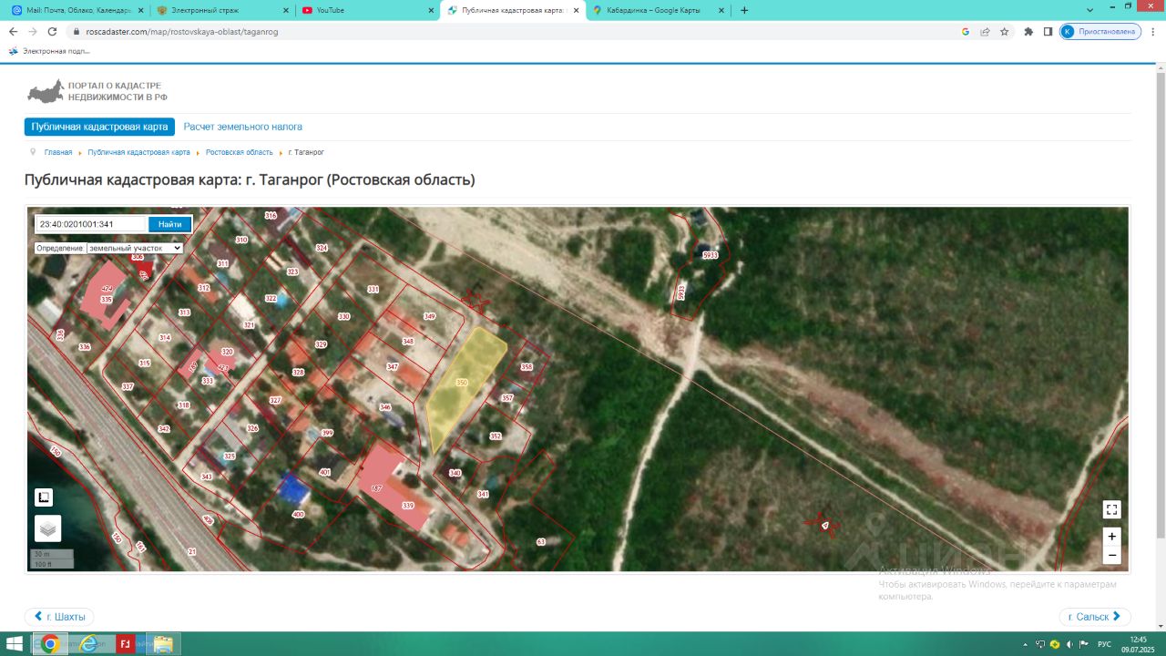
Task: Close the Кабардинка Google Карты tab
Action: coord(722,10)
